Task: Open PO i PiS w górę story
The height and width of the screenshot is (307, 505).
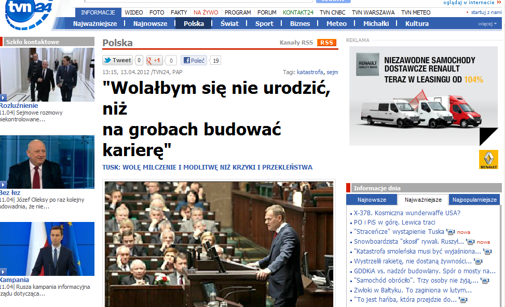Action: click(x=394, y=222)
